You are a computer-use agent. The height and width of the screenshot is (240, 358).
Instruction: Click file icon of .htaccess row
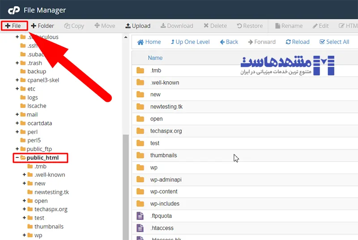tap(140, 228)
